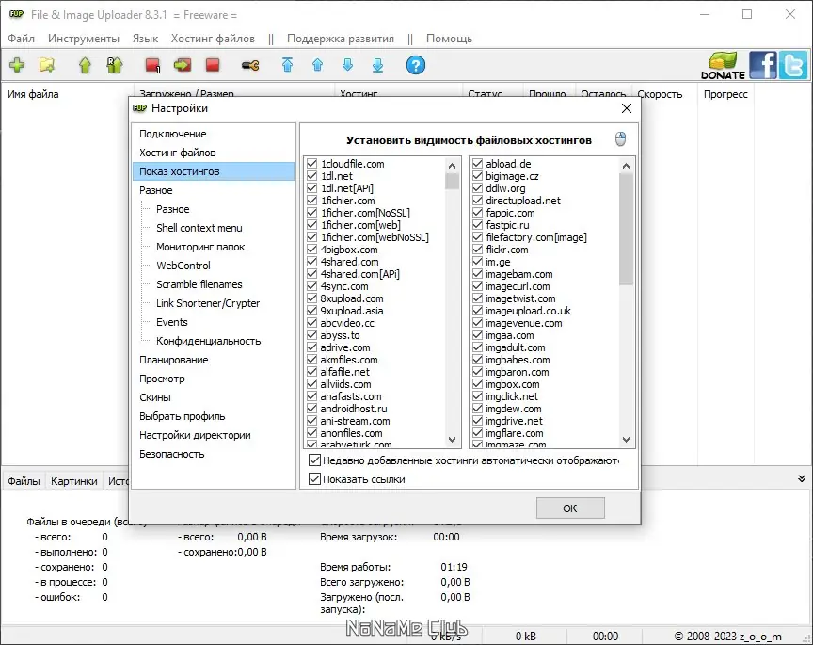The image size is (813, 645).
Task: Toggle the anonfiles.com checkbox
Action: 312,433
